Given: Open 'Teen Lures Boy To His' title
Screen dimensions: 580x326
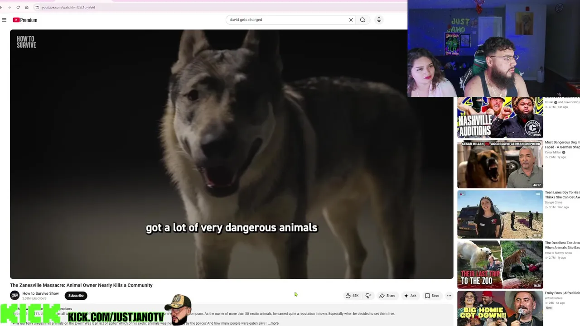Looking at the screenshot, I should [x=562, y=195].
